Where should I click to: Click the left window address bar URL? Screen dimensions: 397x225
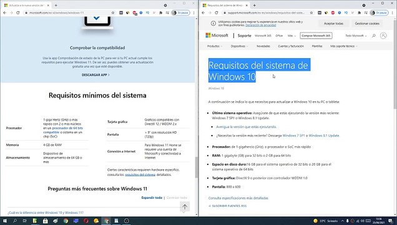tap(57, 12)
